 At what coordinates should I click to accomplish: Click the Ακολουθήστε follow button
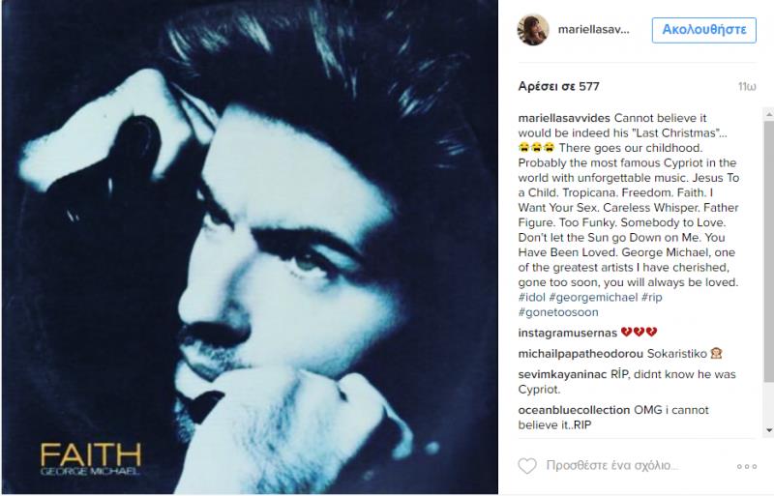click(x=704, y=30)
